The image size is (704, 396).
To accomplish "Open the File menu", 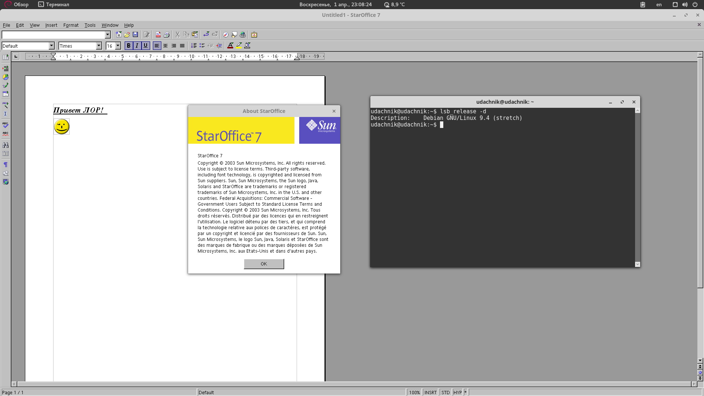I will tap(7, 25).
